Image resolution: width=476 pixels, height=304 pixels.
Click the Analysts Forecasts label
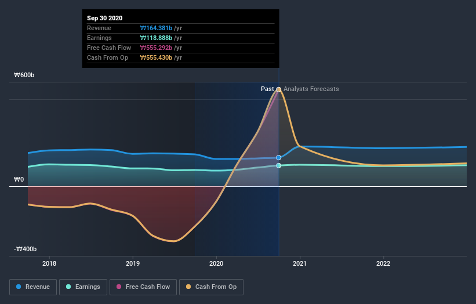311,89
